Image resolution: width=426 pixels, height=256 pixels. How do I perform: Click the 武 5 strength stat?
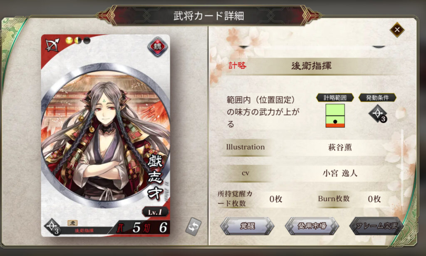[x=129, y=228]
